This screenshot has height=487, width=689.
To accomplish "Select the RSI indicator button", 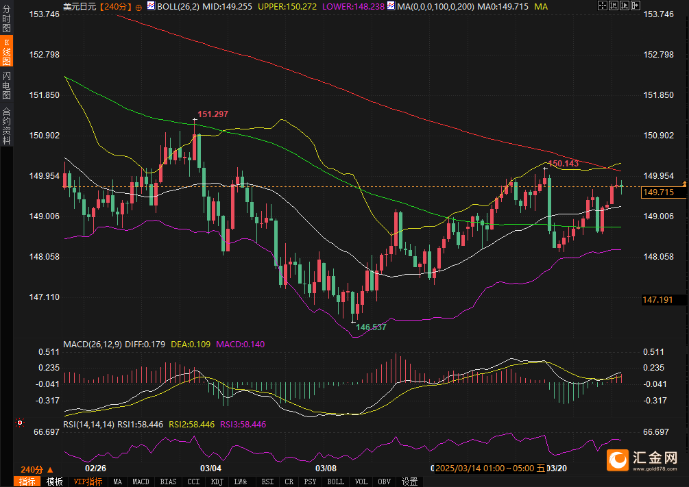I will 267,482.
